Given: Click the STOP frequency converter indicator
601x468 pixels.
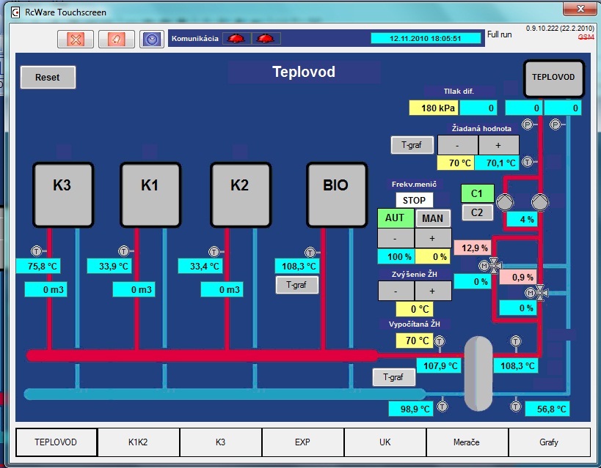Looking at the screenshot, I should 414,200.
